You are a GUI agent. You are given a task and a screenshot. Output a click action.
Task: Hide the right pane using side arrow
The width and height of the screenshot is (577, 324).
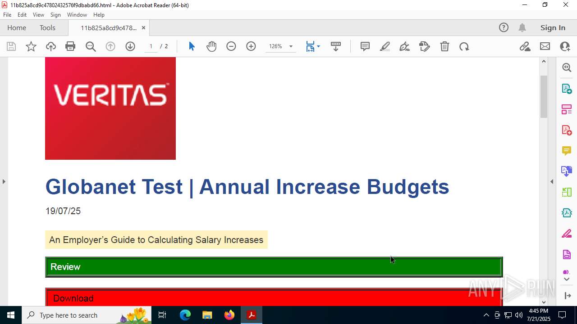click(552, 181)
